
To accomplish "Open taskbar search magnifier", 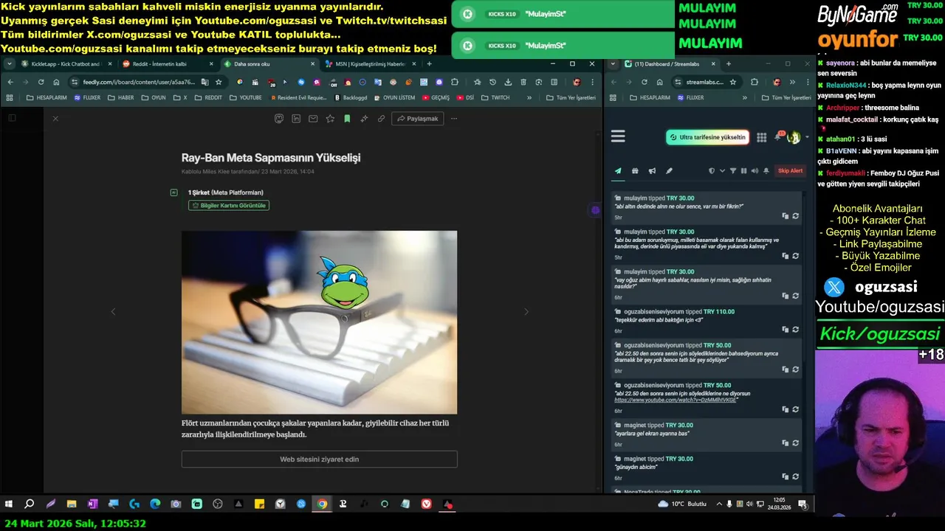I will [30, 504].
